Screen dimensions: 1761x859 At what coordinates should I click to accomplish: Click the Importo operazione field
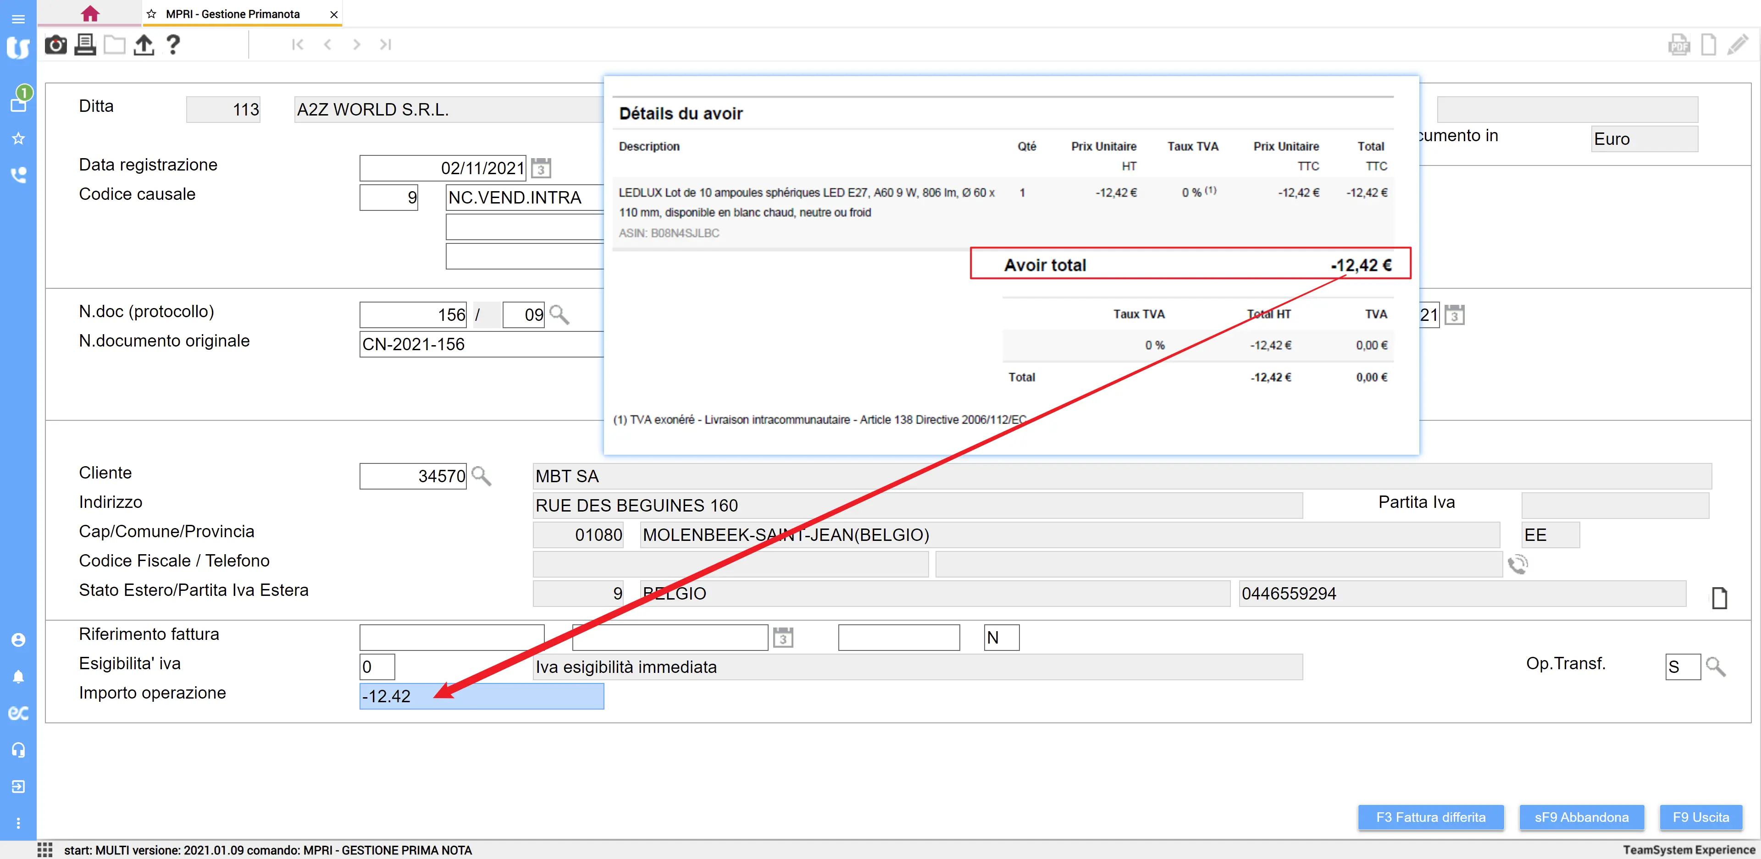pos(481,696)
